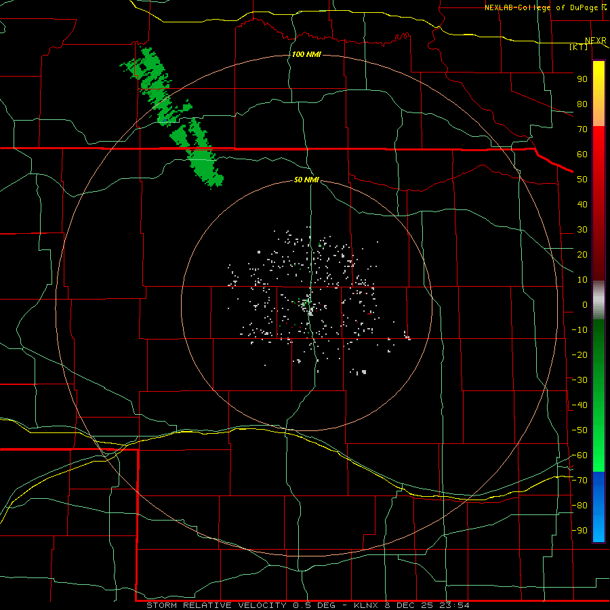
Task: Click the positive 90 knot scale label
Action: point(582,79)
